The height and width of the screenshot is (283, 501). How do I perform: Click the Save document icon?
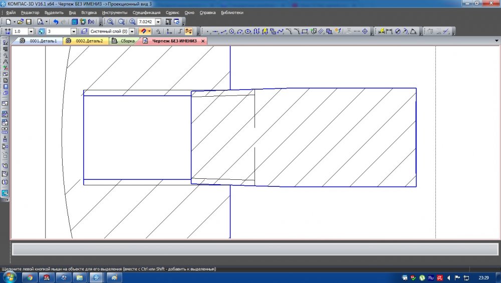coord(29,22)
